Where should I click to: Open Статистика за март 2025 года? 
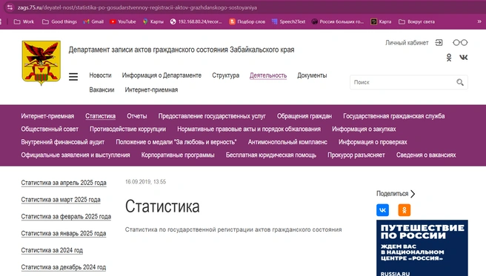coord(61,200)
